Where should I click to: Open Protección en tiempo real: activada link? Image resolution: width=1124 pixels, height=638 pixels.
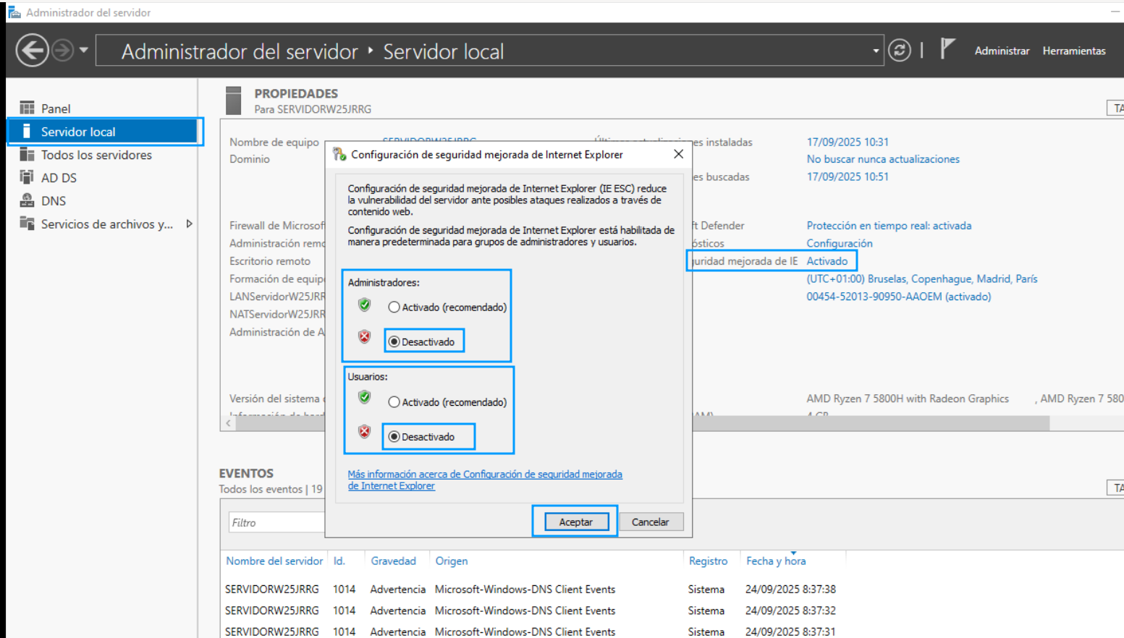889,226
